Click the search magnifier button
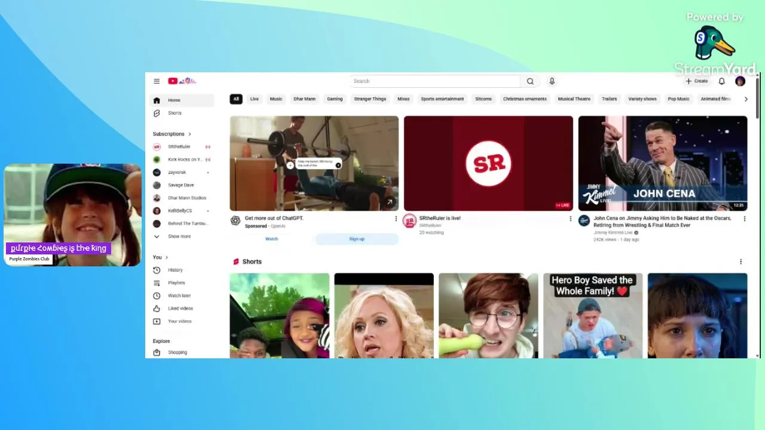This screenshot has height=430, width=765. tap(530, 81)
